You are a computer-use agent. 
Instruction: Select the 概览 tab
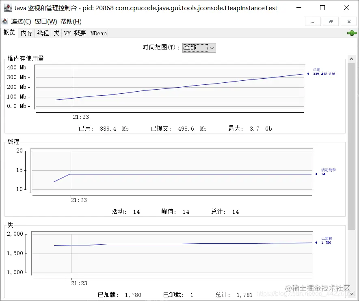click(9, 33)
